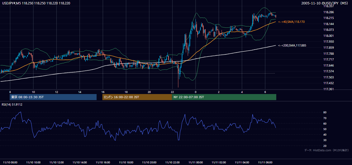Viewport: 352px width, 165px height.
Task: Click price axis label 117.859
Action: tap(328, 48)
